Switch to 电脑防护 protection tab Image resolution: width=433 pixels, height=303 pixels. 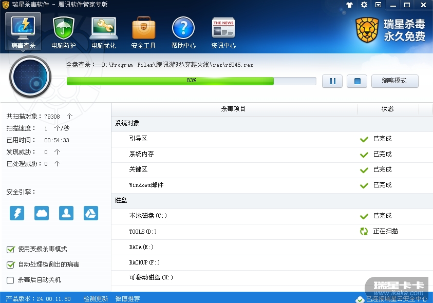64,32
